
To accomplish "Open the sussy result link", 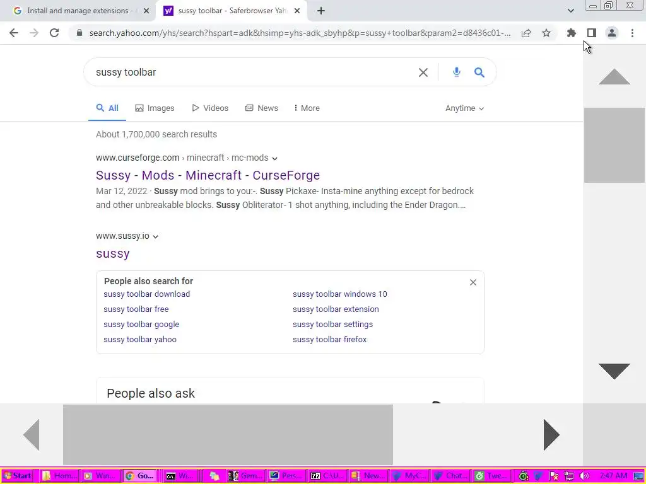I will pyautogui.click(x=112, y=253).
